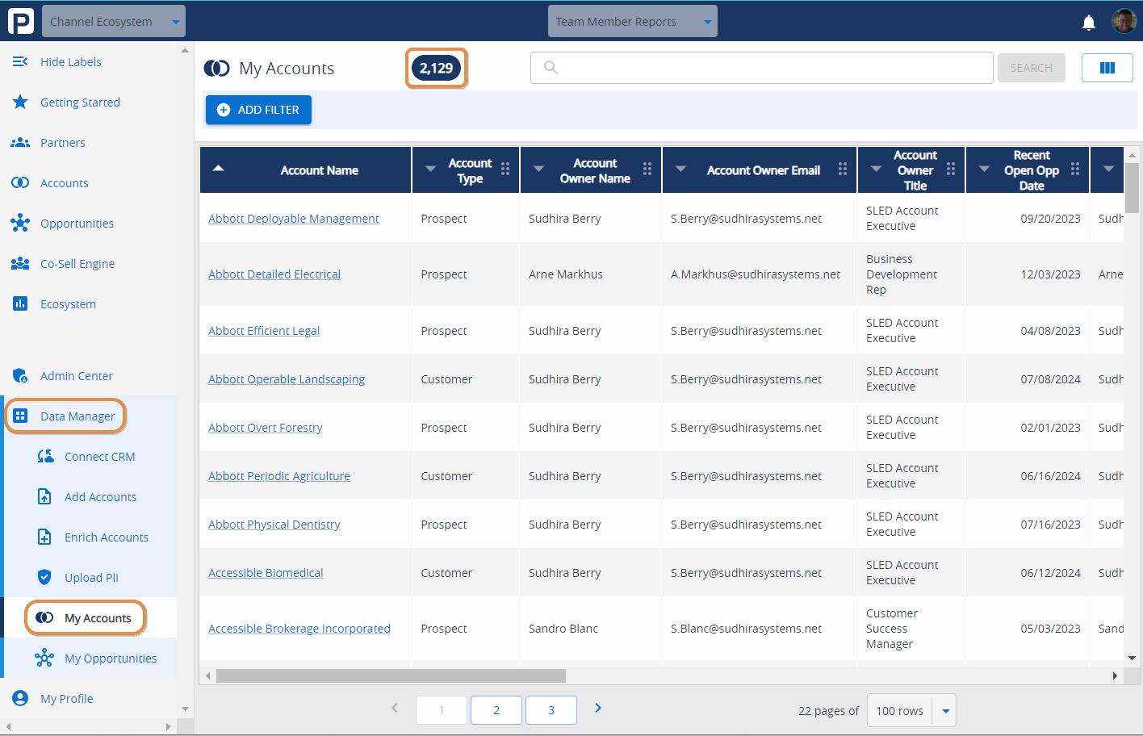Screen dimensions: 1143x736
Task: Go to Getting Started menu item
Action: (80, 102)
